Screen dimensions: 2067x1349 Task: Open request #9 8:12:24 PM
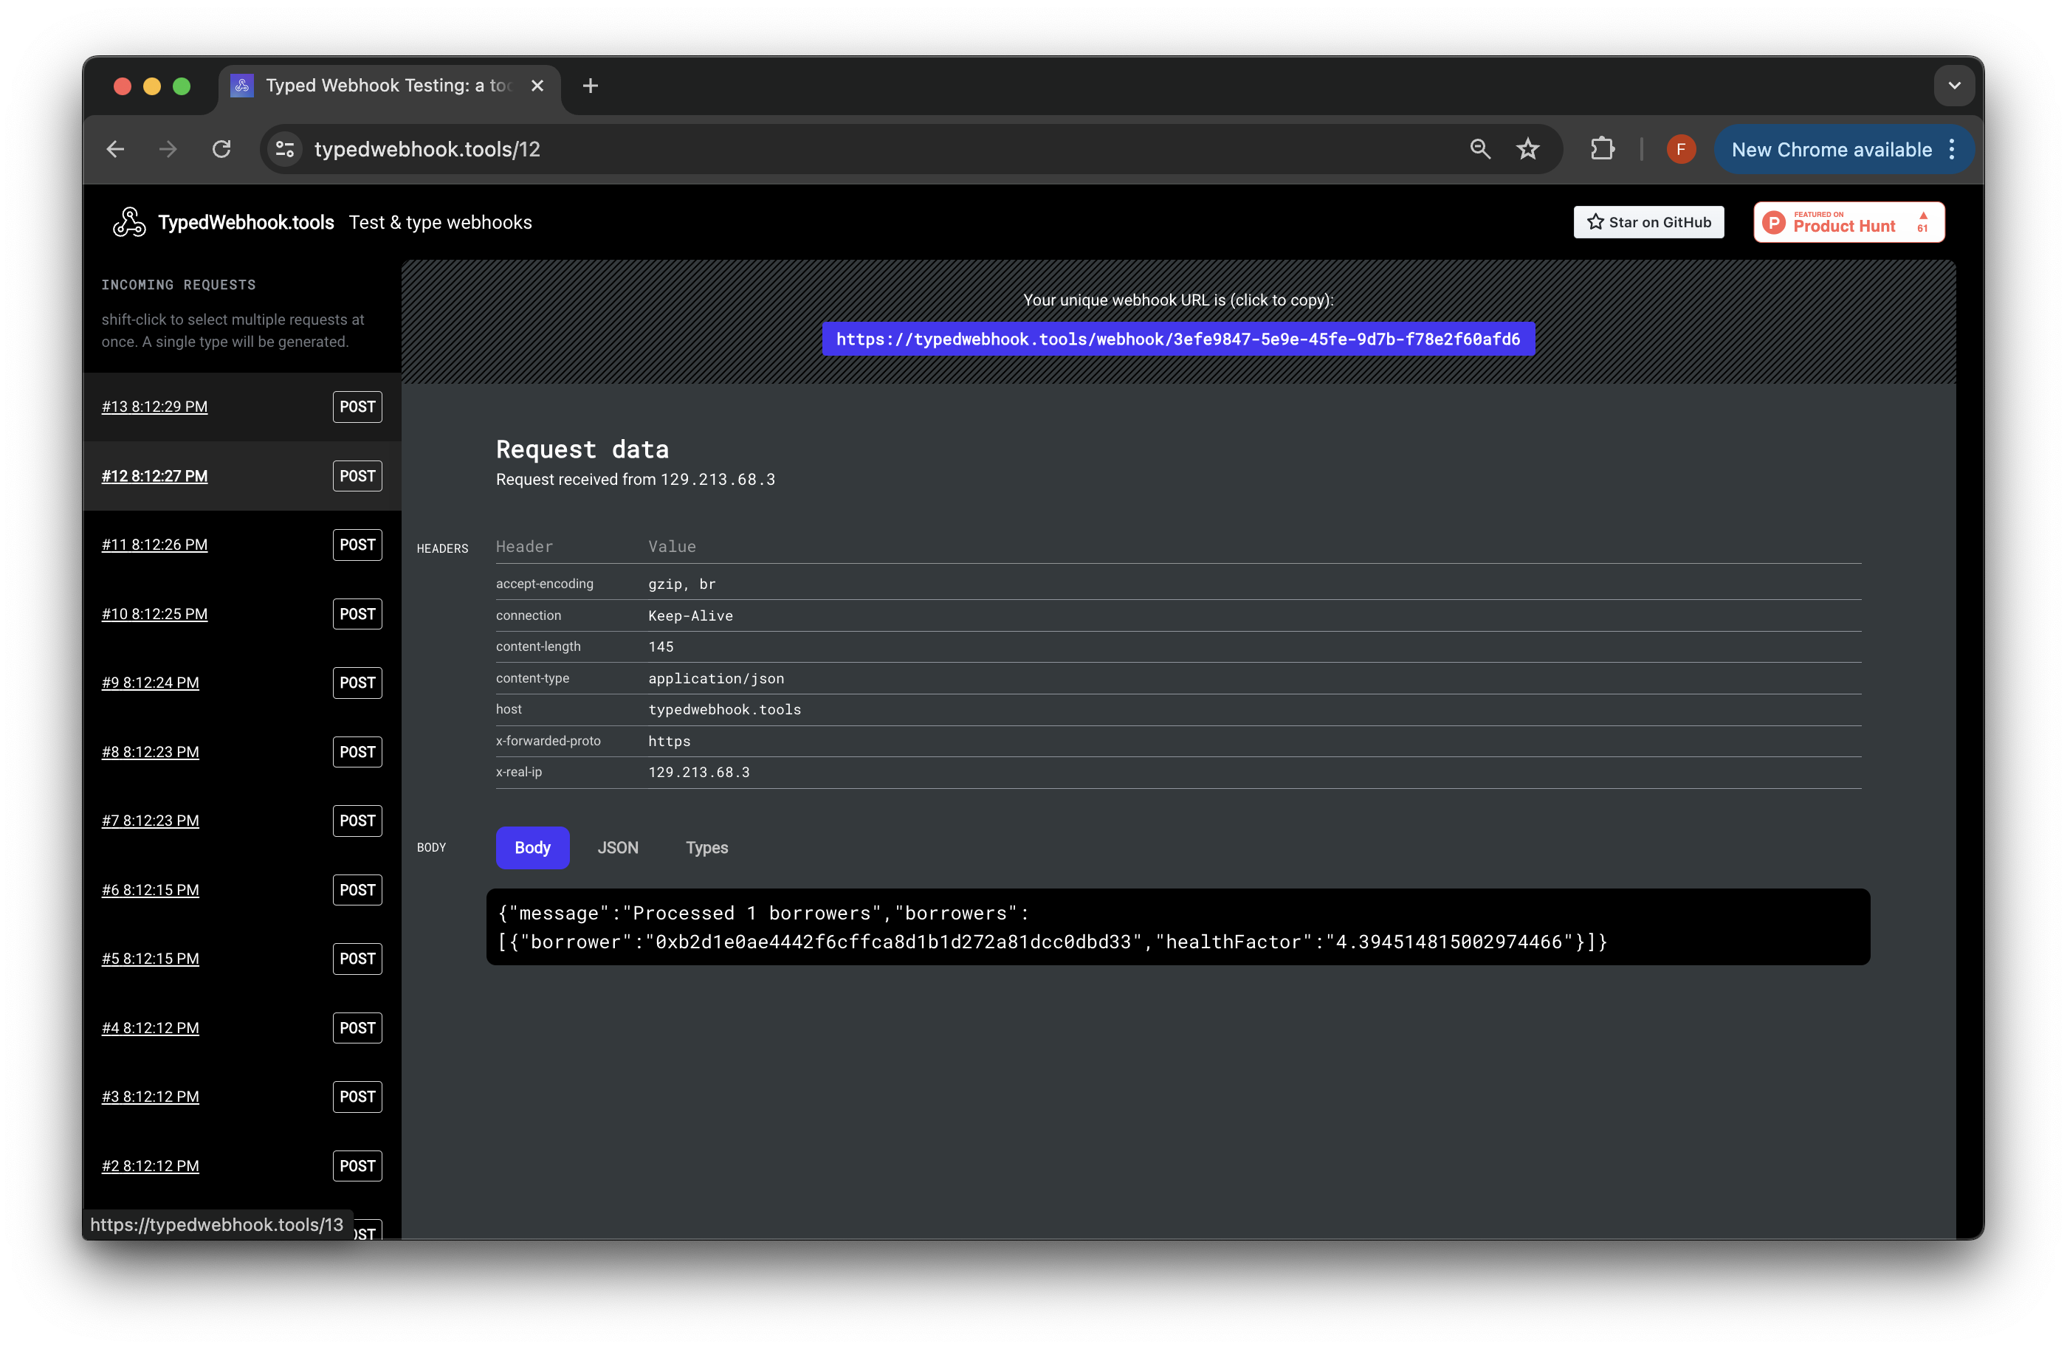click(x=151, y=683)
